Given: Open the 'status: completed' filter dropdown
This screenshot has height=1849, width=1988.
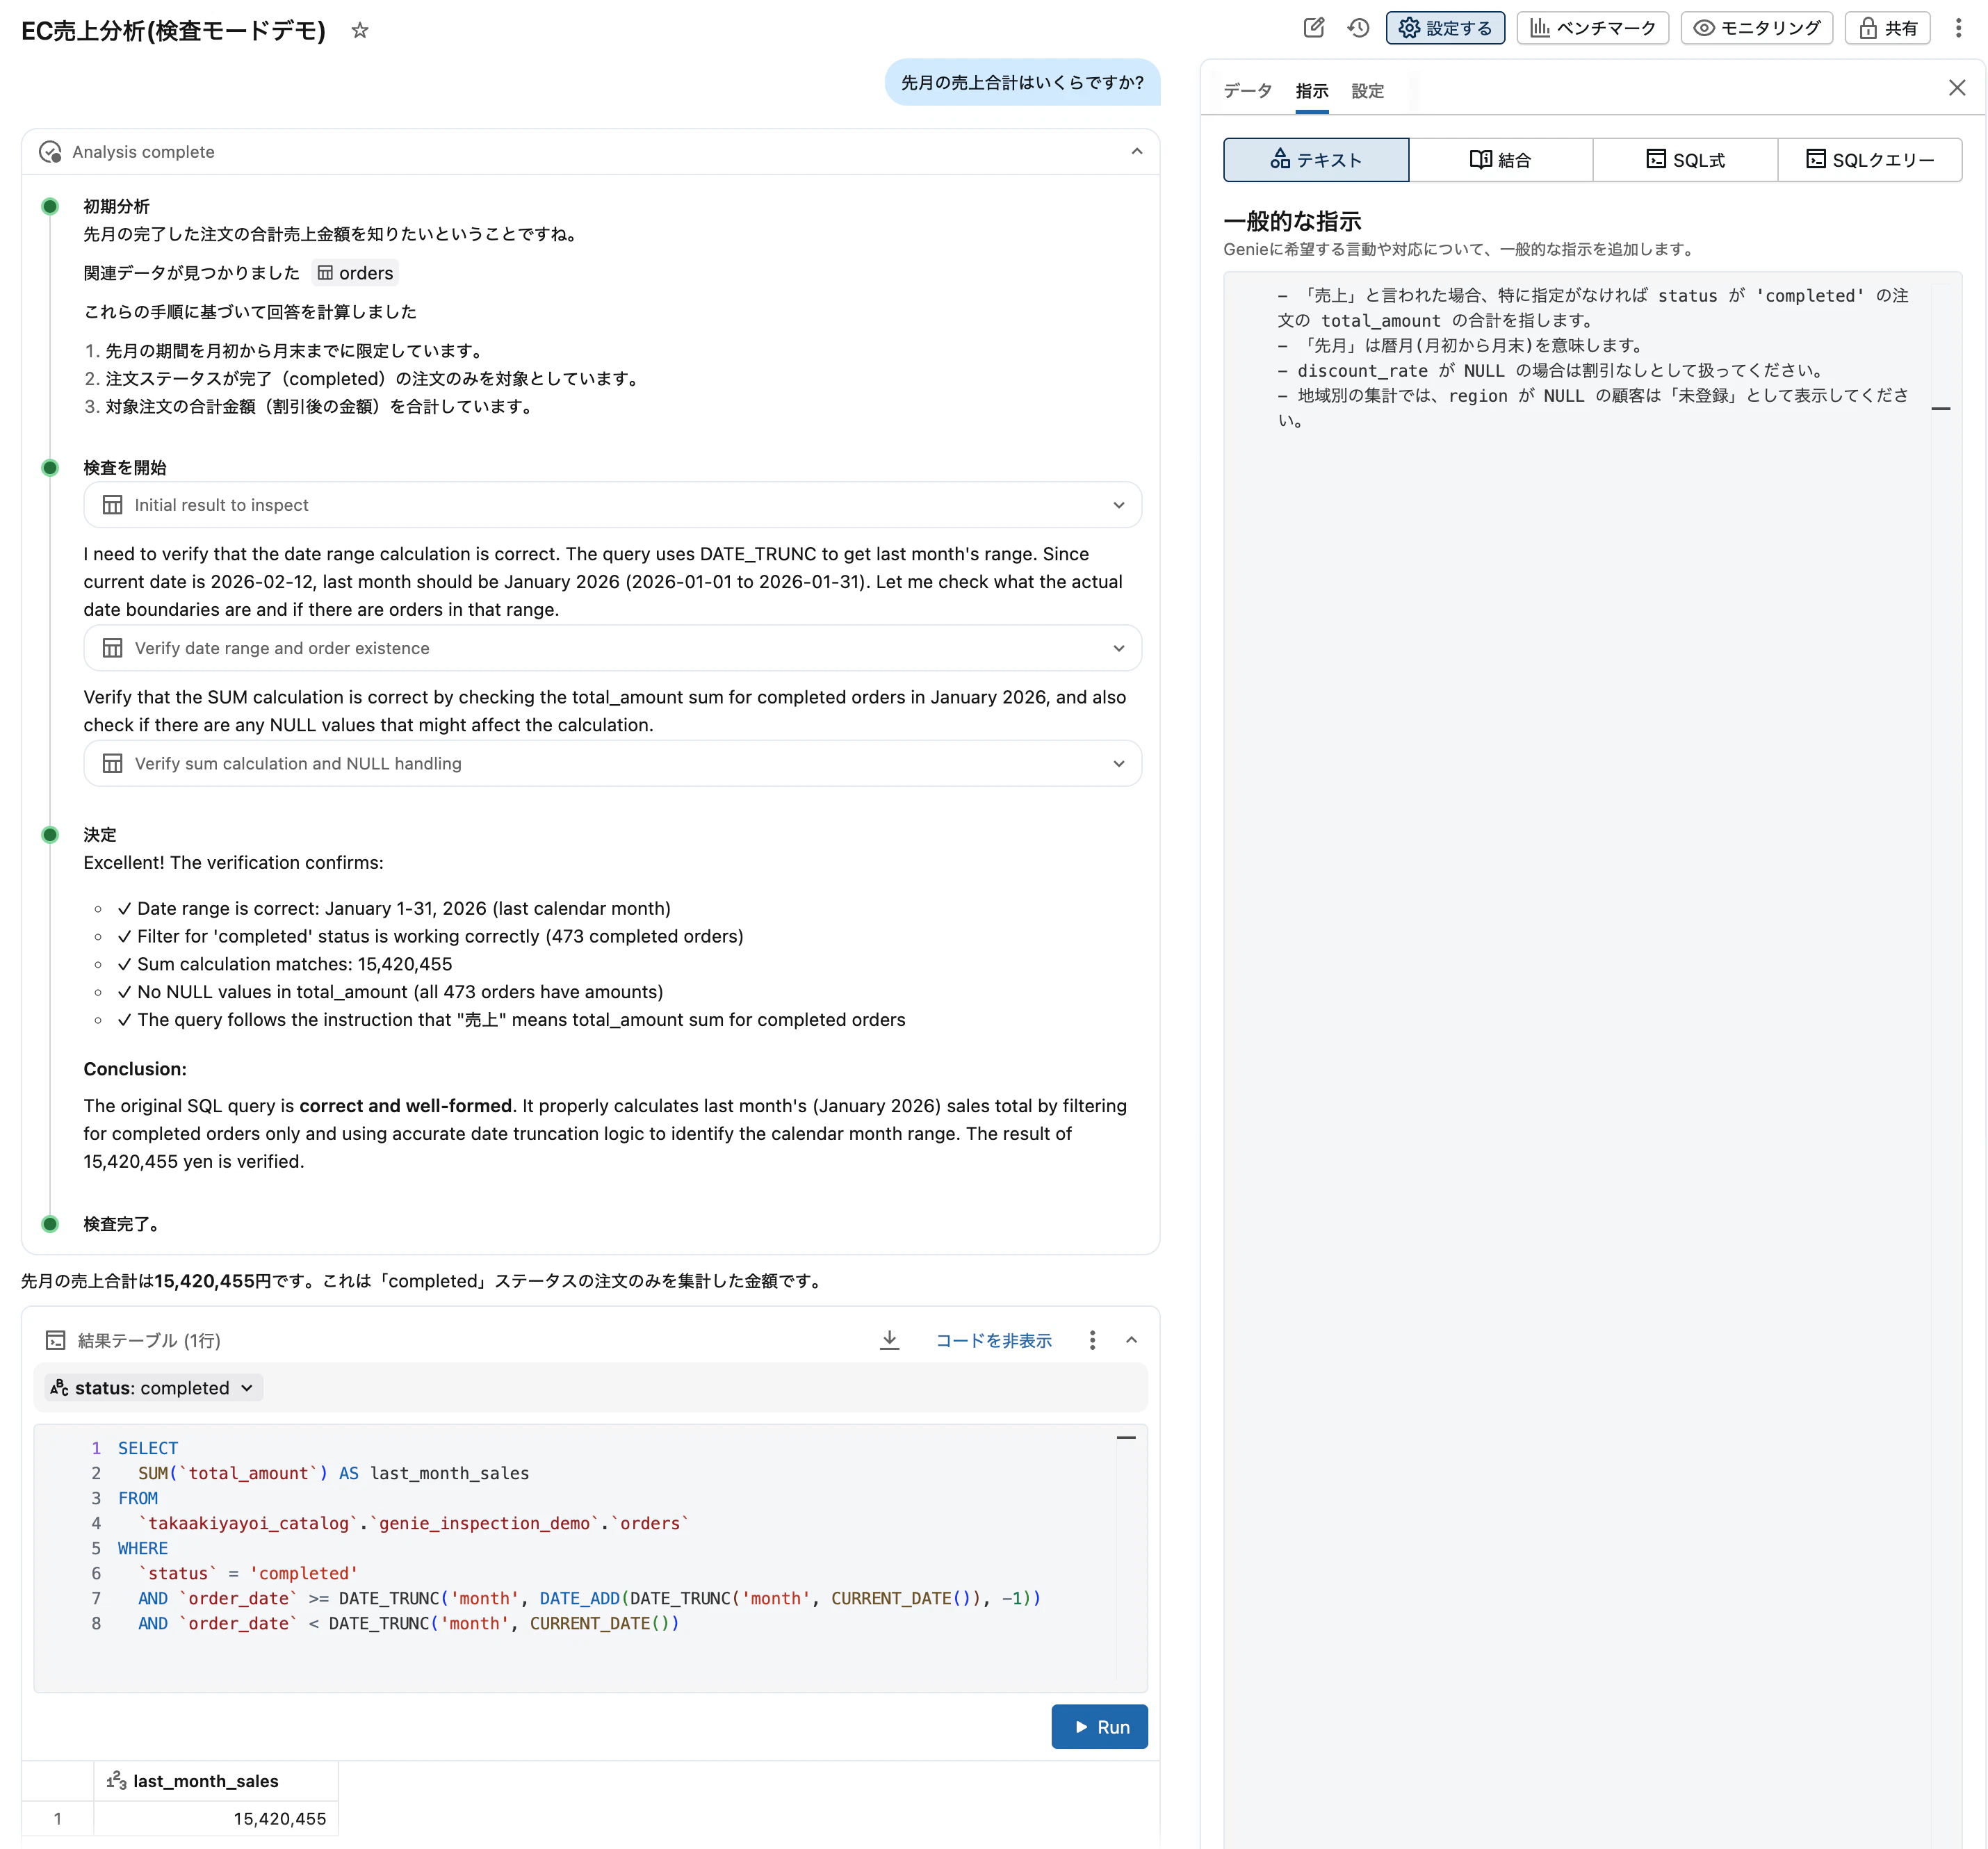Looking at the screenshot, I should [151, 1387].
